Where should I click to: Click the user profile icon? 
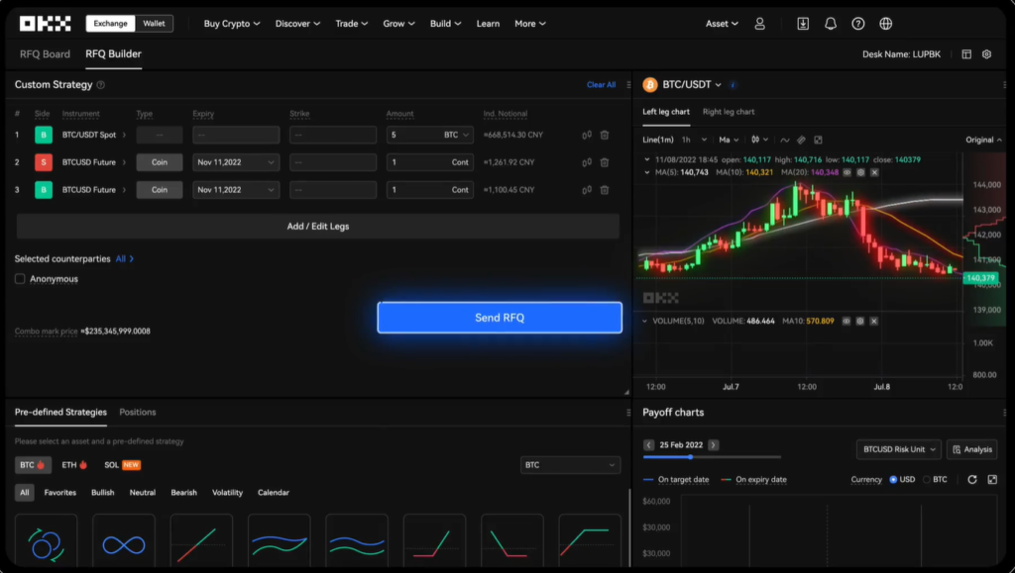(759, 24)
